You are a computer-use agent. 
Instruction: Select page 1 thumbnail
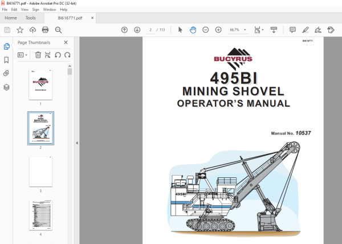[40, 85]
